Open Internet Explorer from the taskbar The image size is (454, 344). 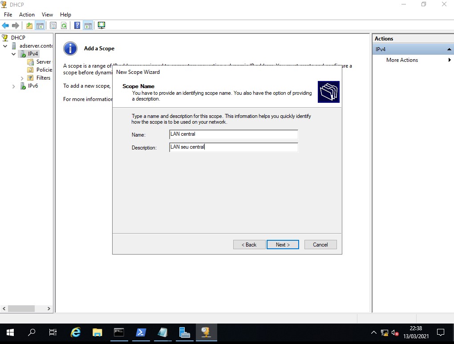click(76, 332)
